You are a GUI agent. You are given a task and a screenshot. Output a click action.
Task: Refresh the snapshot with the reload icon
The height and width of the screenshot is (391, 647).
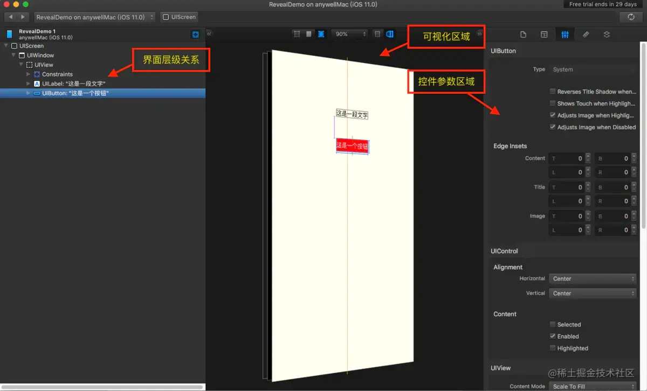coord(631,17)
